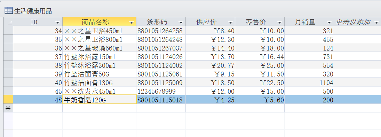Click supply price ¥13.70
381x137 pixels.
tap(210, 56)
